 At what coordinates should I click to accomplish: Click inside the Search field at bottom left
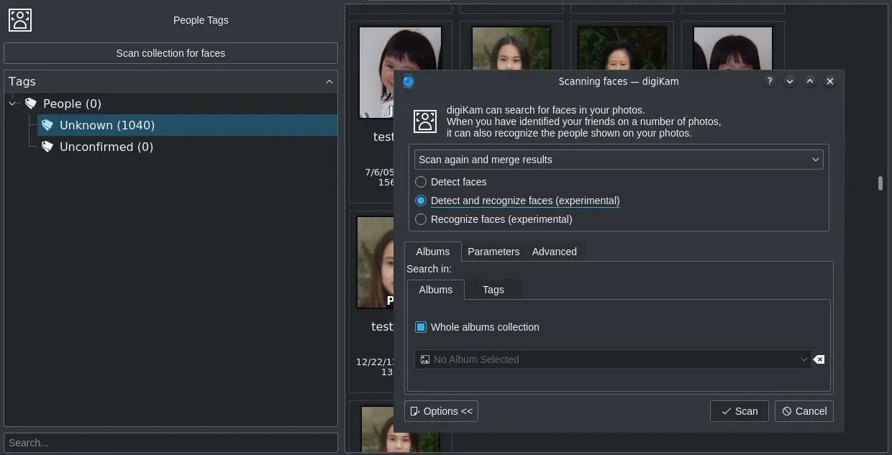tap(170, 442)
